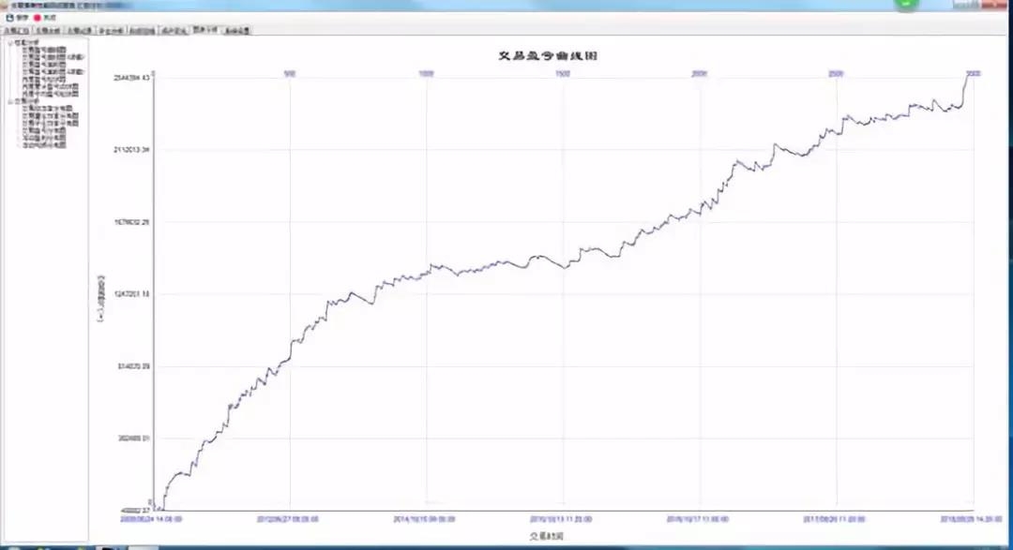Screen dimensions: 1013x550
Task: Open the 交易记录 tab
Action: coord(80,30)
